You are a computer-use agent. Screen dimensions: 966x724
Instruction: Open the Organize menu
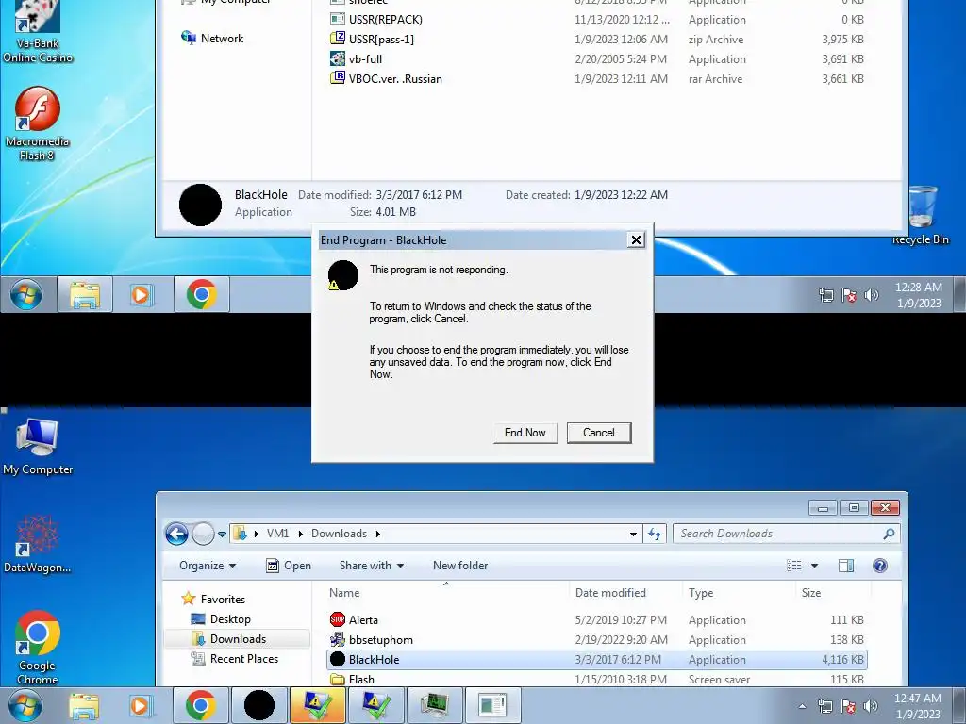tap(208, 566)
